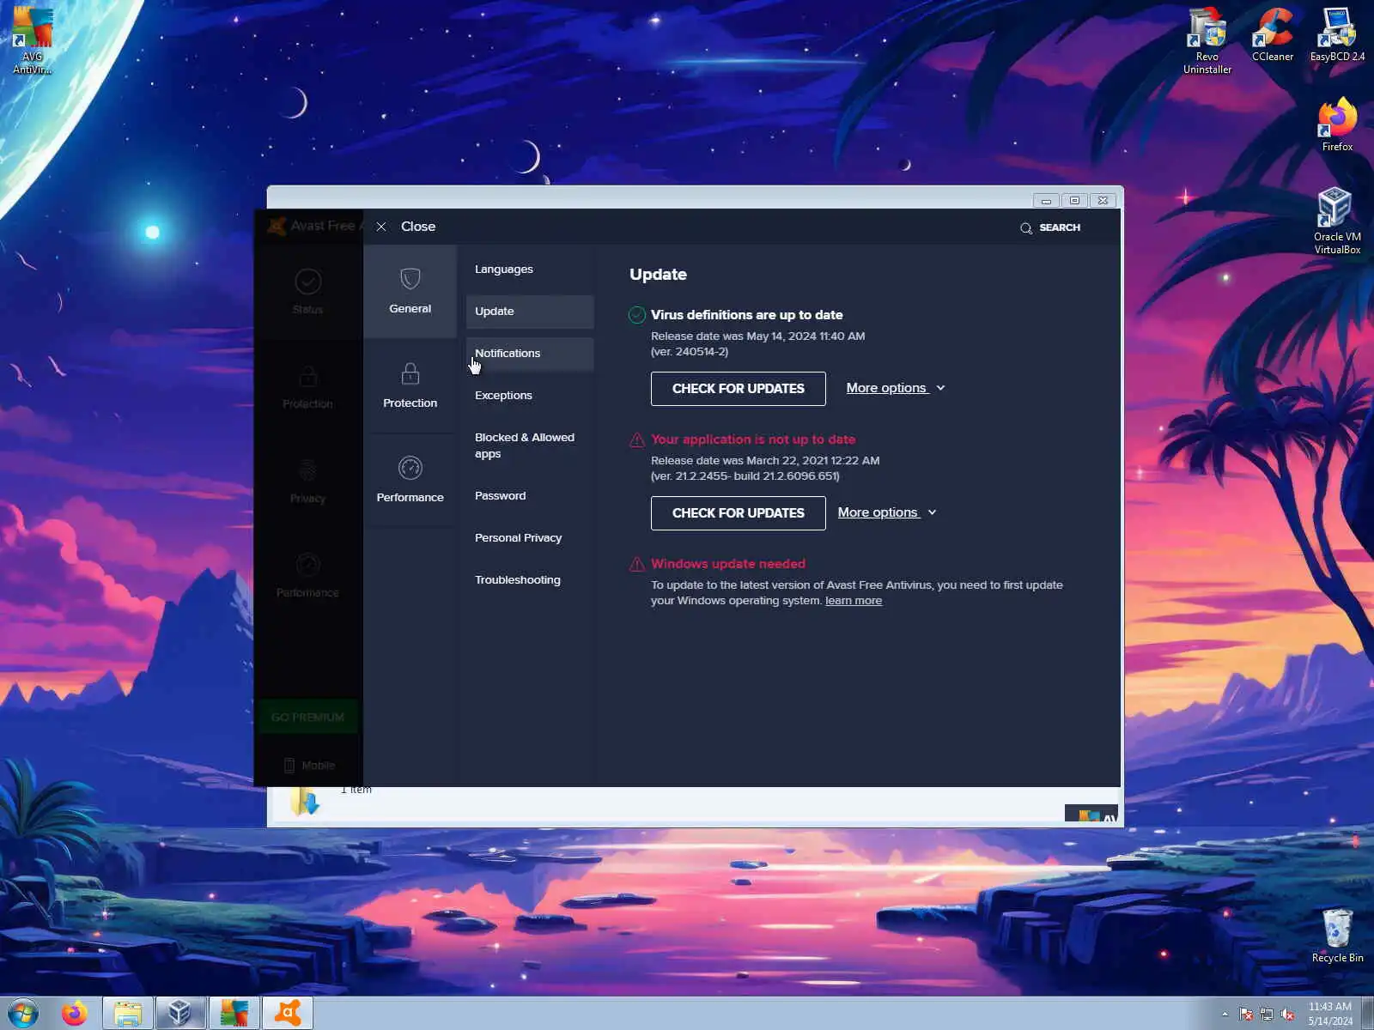Open the AVG AntiVirus desktop shortcut
The width and height of the screenshot is (1374, 1030).
tap(32, 40)
